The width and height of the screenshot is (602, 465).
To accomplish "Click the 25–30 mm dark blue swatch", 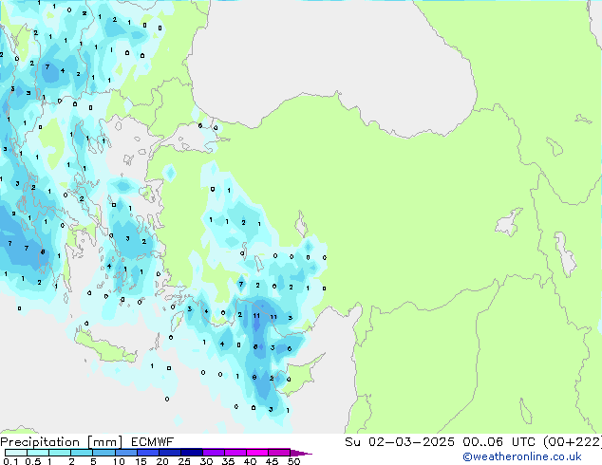I will pyautogui.click(x=192, y=453).
